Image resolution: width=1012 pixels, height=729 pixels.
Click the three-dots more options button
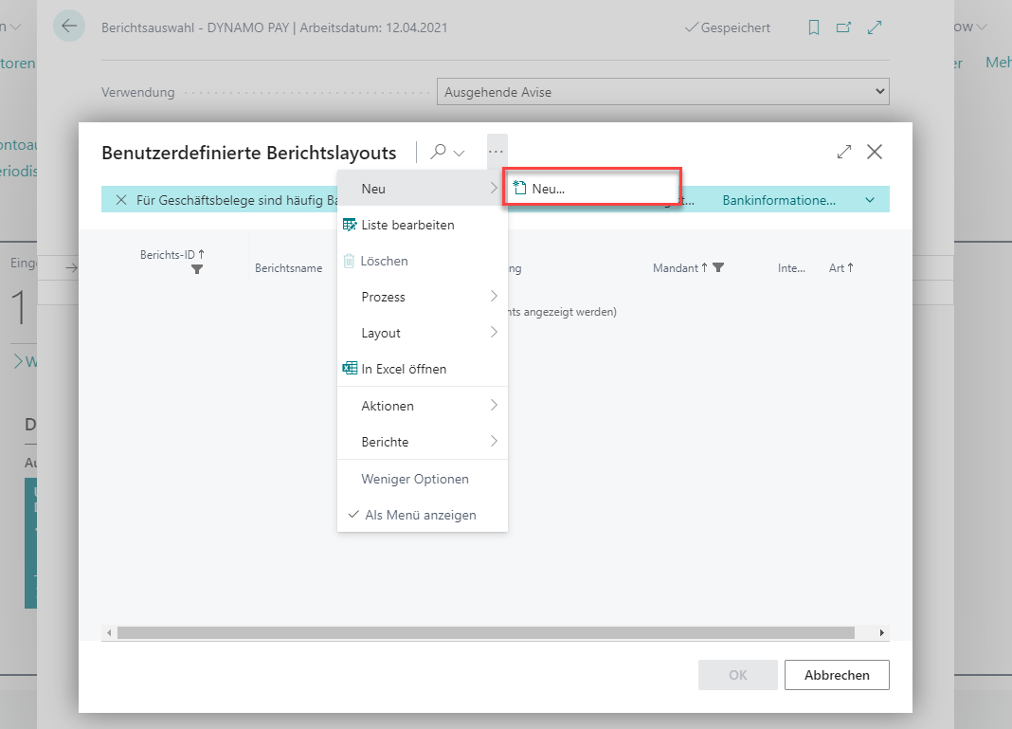497,152
